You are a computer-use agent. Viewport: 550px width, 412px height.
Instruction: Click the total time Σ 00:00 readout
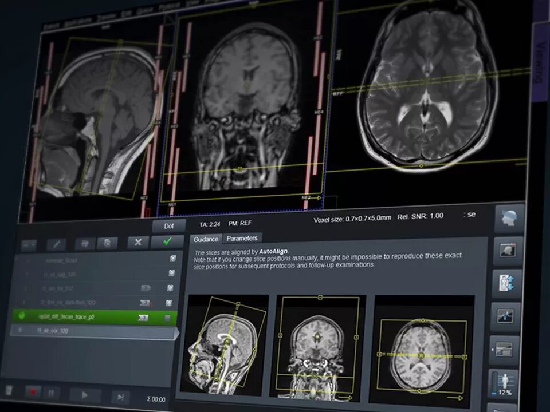(x=156, y=399)
